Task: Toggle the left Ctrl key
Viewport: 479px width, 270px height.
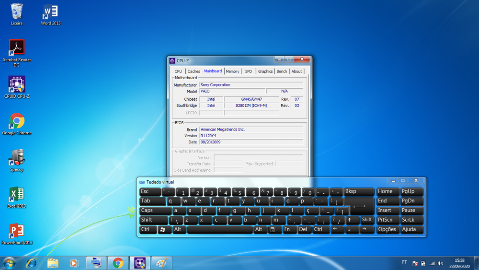Action: click(148, 230)
